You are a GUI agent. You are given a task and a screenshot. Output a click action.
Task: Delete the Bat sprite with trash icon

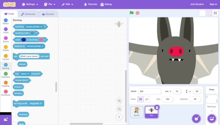[x=157, y=107]
